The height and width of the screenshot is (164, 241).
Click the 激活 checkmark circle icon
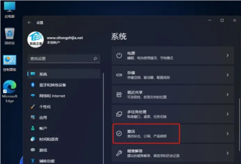pos(119,133)
